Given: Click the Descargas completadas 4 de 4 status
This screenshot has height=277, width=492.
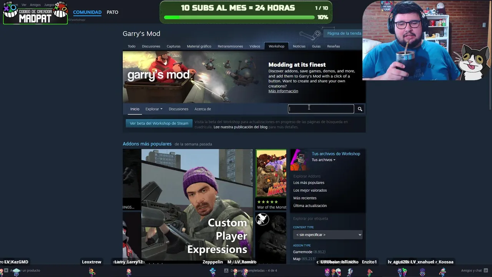Looking at the screenshot, I should pyautogui.click(x=254, y=270).
